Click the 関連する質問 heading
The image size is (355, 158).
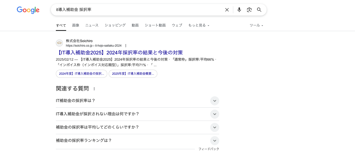pyautogui.click(x=72, y=89)
